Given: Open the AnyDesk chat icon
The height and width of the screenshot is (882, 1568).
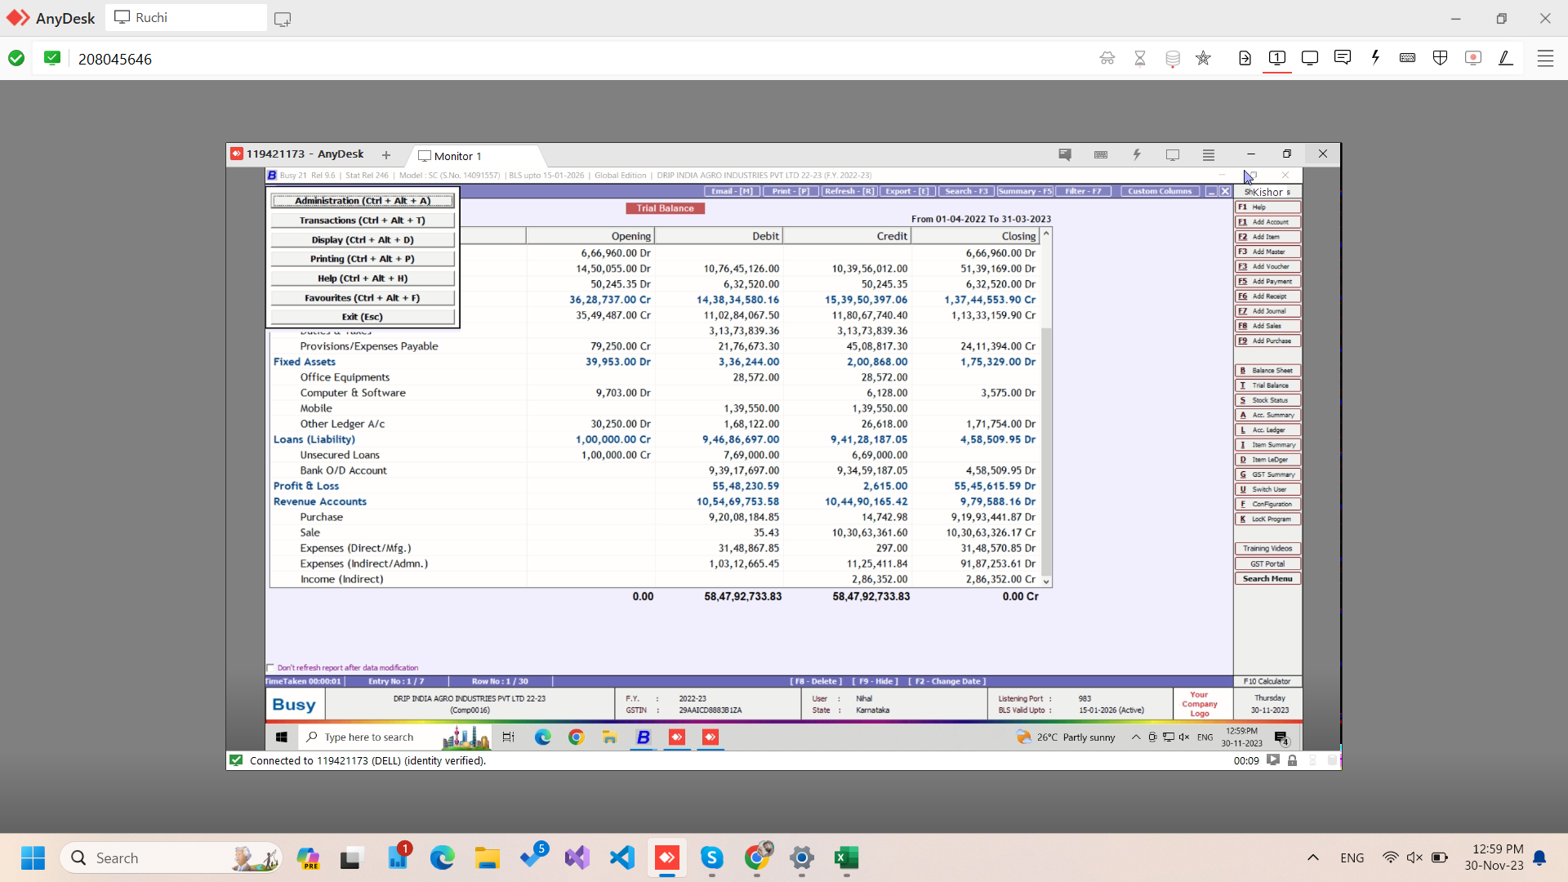Looking at the screenshot, I should 1342,58.
